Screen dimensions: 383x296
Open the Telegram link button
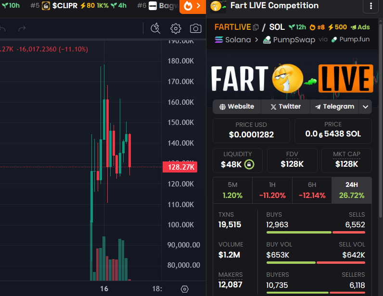point(334,107)
